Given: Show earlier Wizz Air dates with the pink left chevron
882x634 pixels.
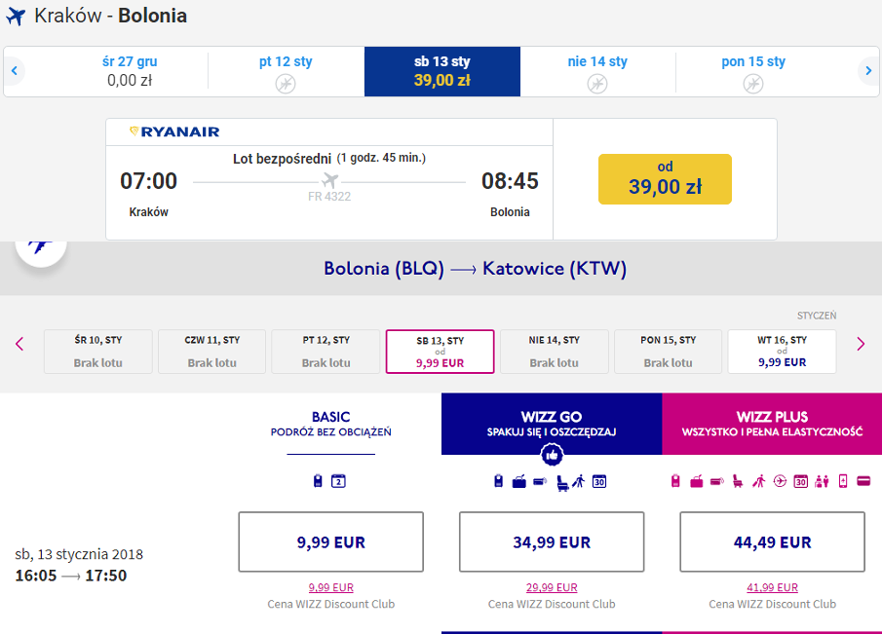Looking at the screenshot, I should 19,344.
